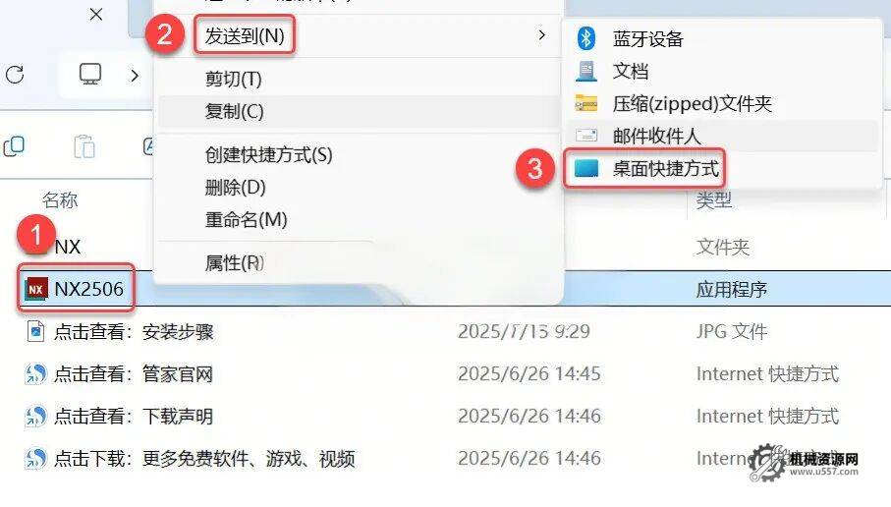
Task: Choose Cut (T) from context menu
Action: 234,79
